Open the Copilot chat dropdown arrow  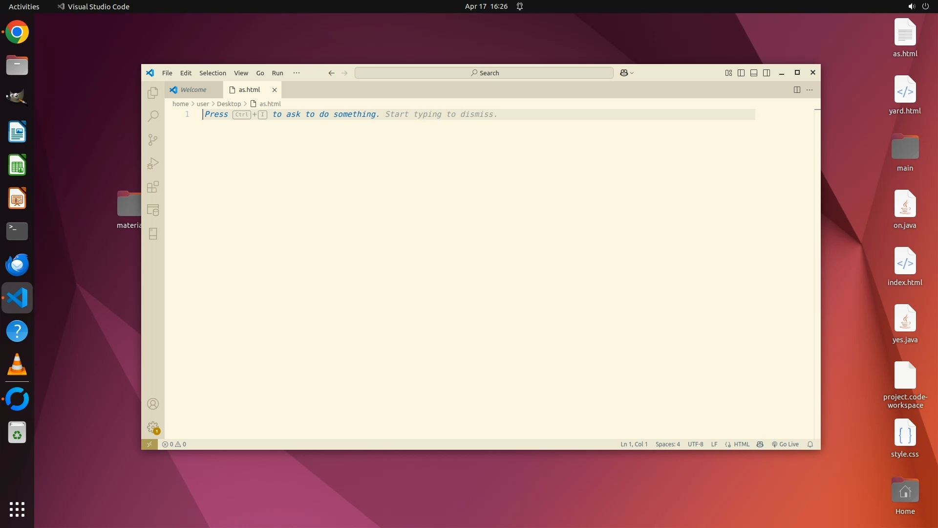(x=632, y=73)
